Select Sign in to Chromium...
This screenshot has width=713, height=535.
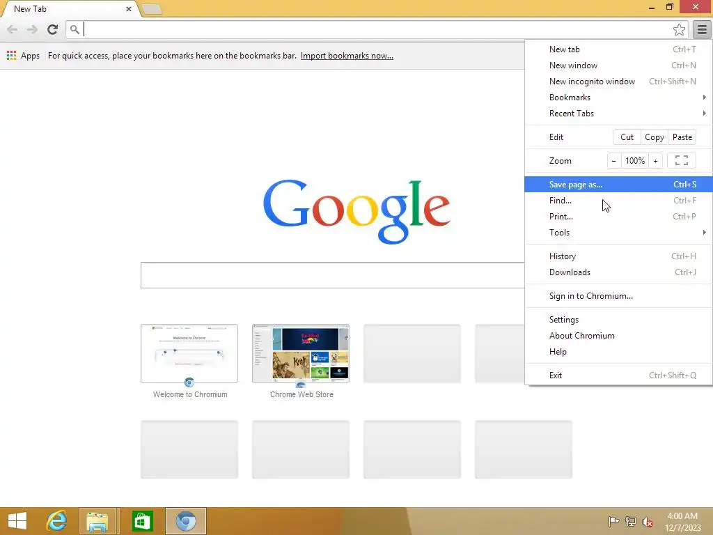[618, 295]
